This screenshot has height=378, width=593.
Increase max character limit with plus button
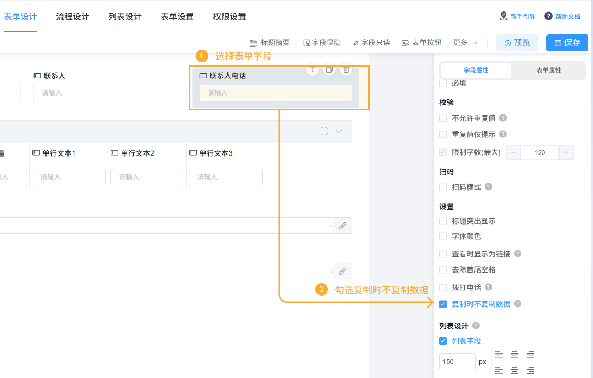coord(566,152)
